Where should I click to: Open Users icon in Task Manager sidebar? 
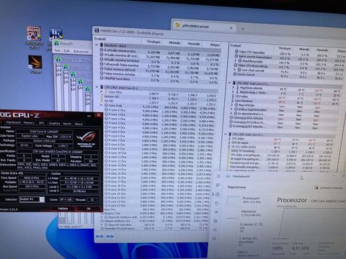[x=216, y=221]
